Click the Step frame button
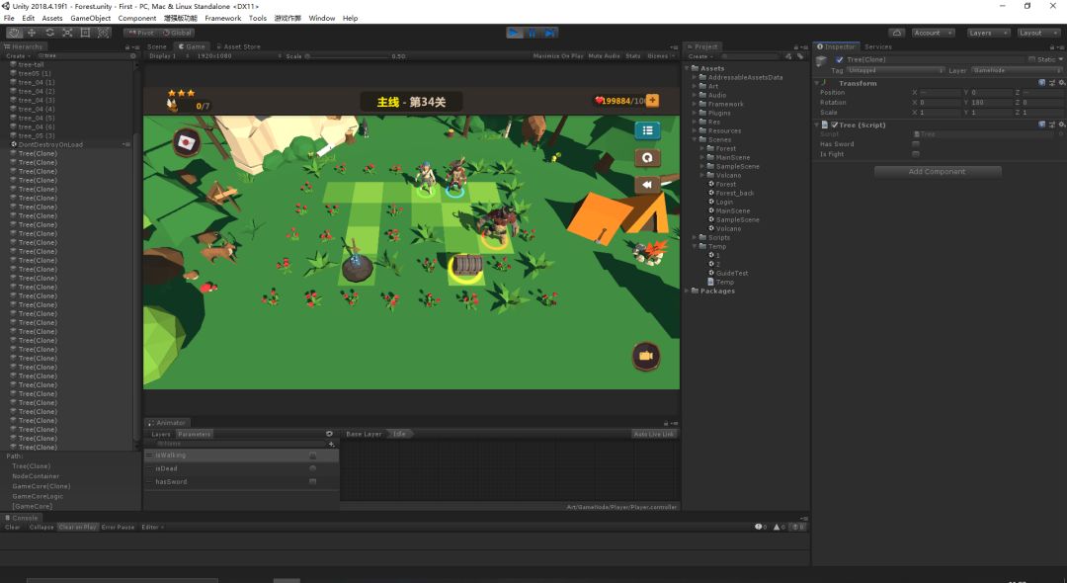Image resolution: width=1067 pixels, height=583 pixels. [x=549, y=33]
